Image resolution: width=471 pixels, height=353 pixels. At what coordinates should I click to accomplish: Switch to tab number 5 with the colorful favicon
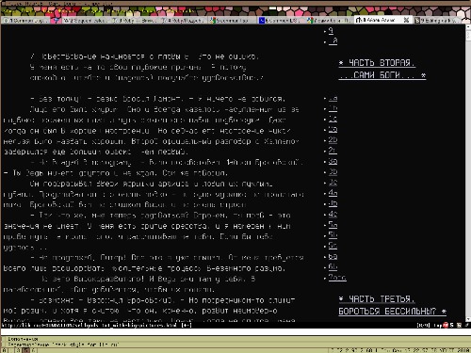click(232, 21)
